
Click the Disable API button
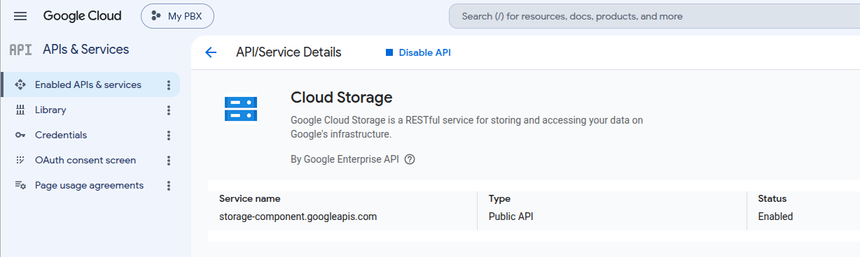coord(418,52)
